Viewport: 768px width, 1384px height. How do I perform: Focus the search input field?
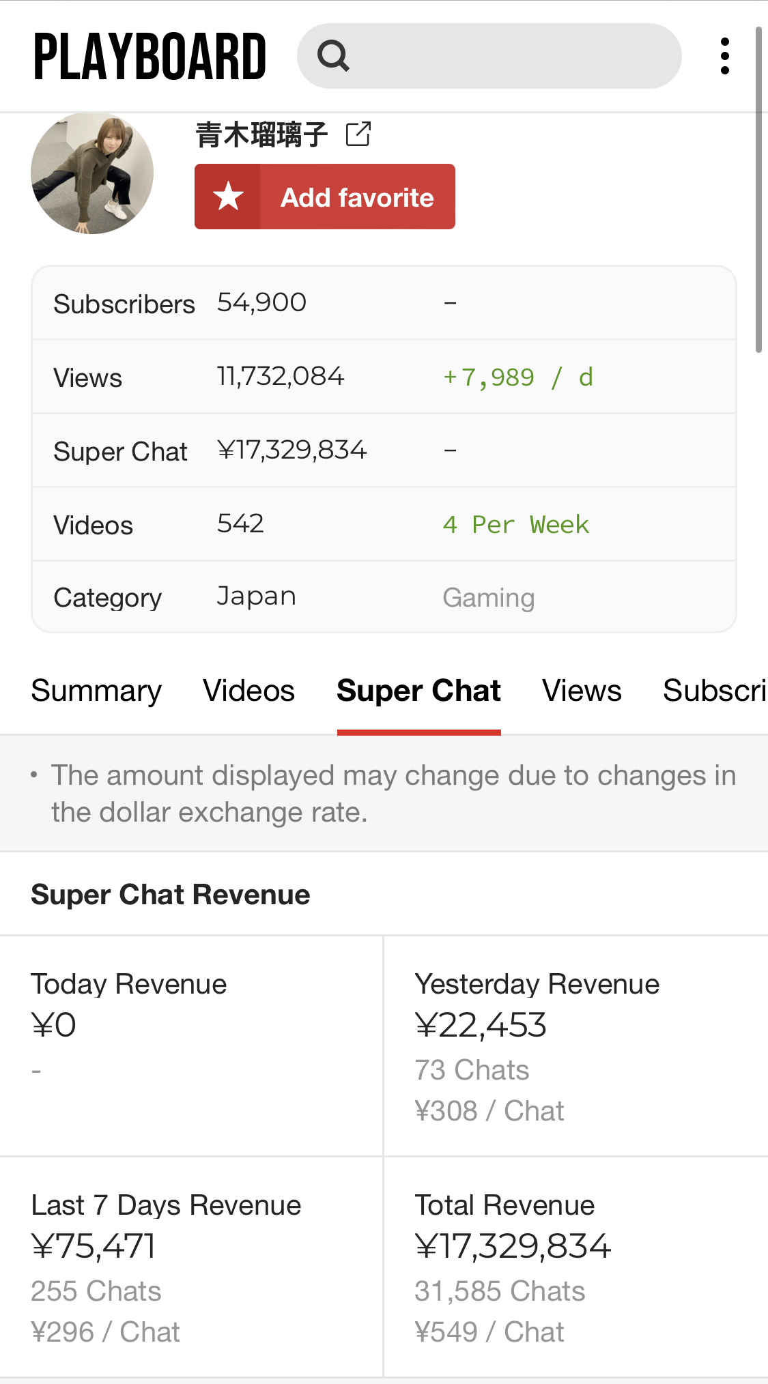512,56
